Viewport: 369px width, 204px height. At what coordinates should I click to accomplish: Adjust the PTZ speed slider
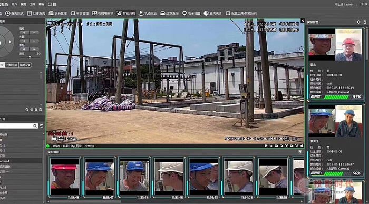coord(30,57)
